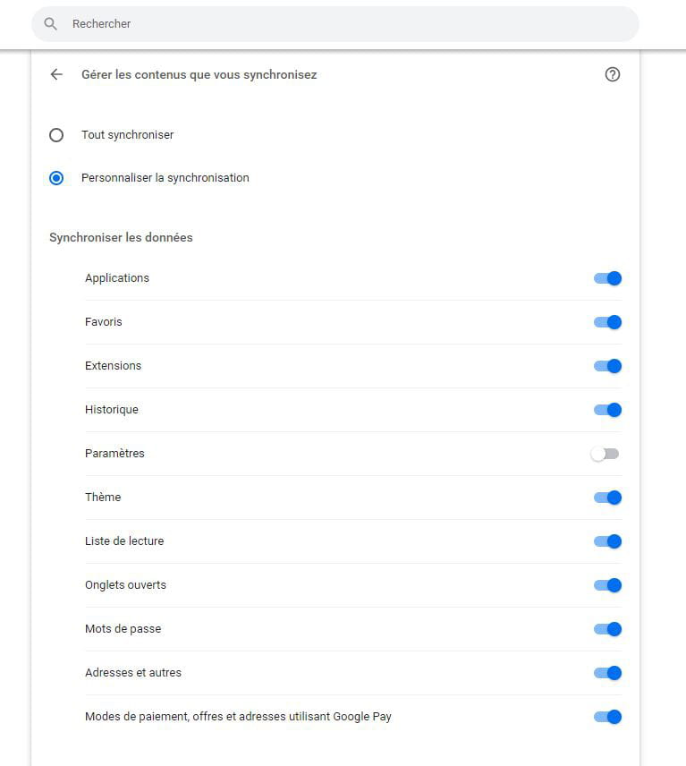
Task: Disable the Applications sync toggle
Action: 607,278
